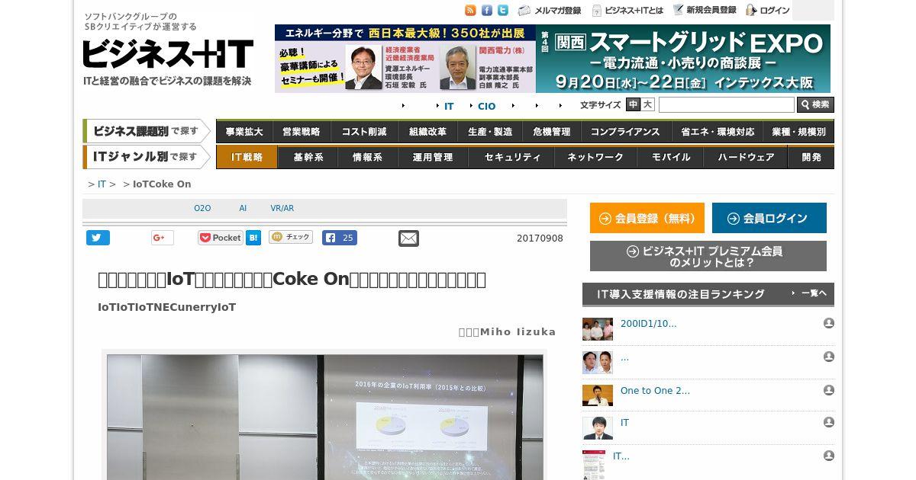This screenshot has height=480, width=916.
Task: Select the CIO link
Action: pyautogui.click(x=486, y=106)
